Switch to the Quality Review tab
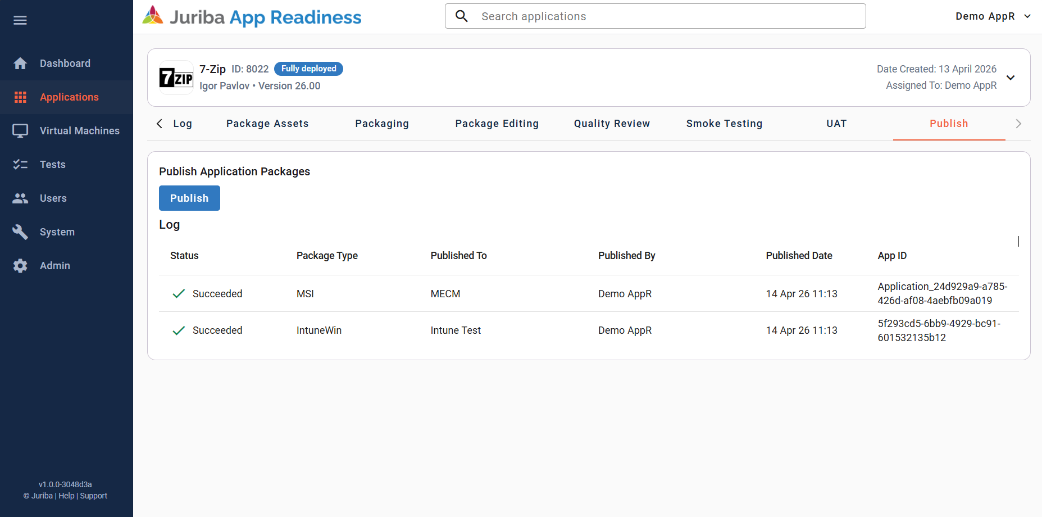 [612, 124]
